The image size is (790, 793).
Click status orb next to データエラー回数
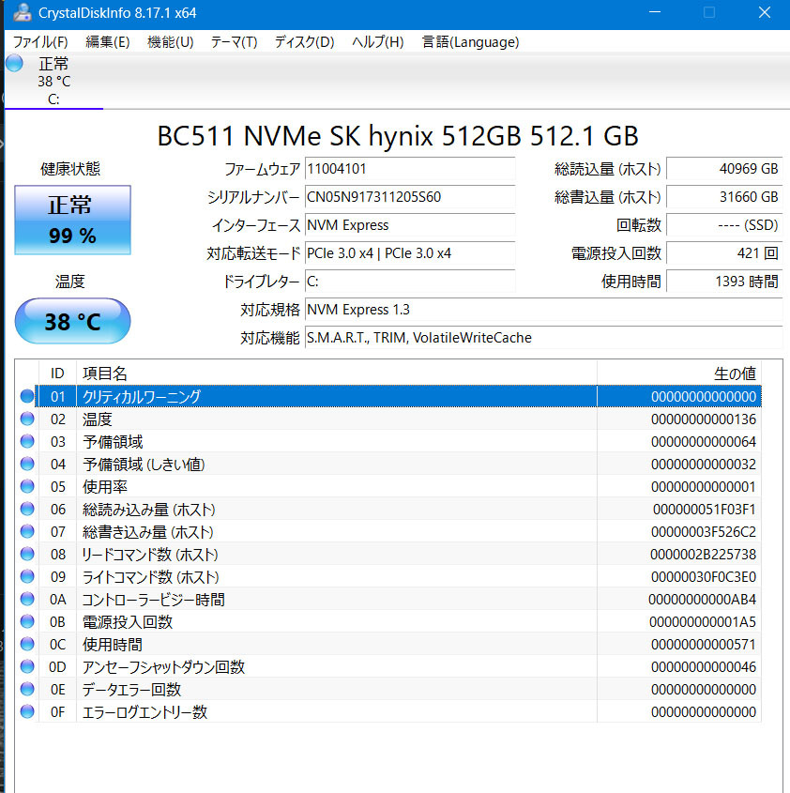coord(26,690)
